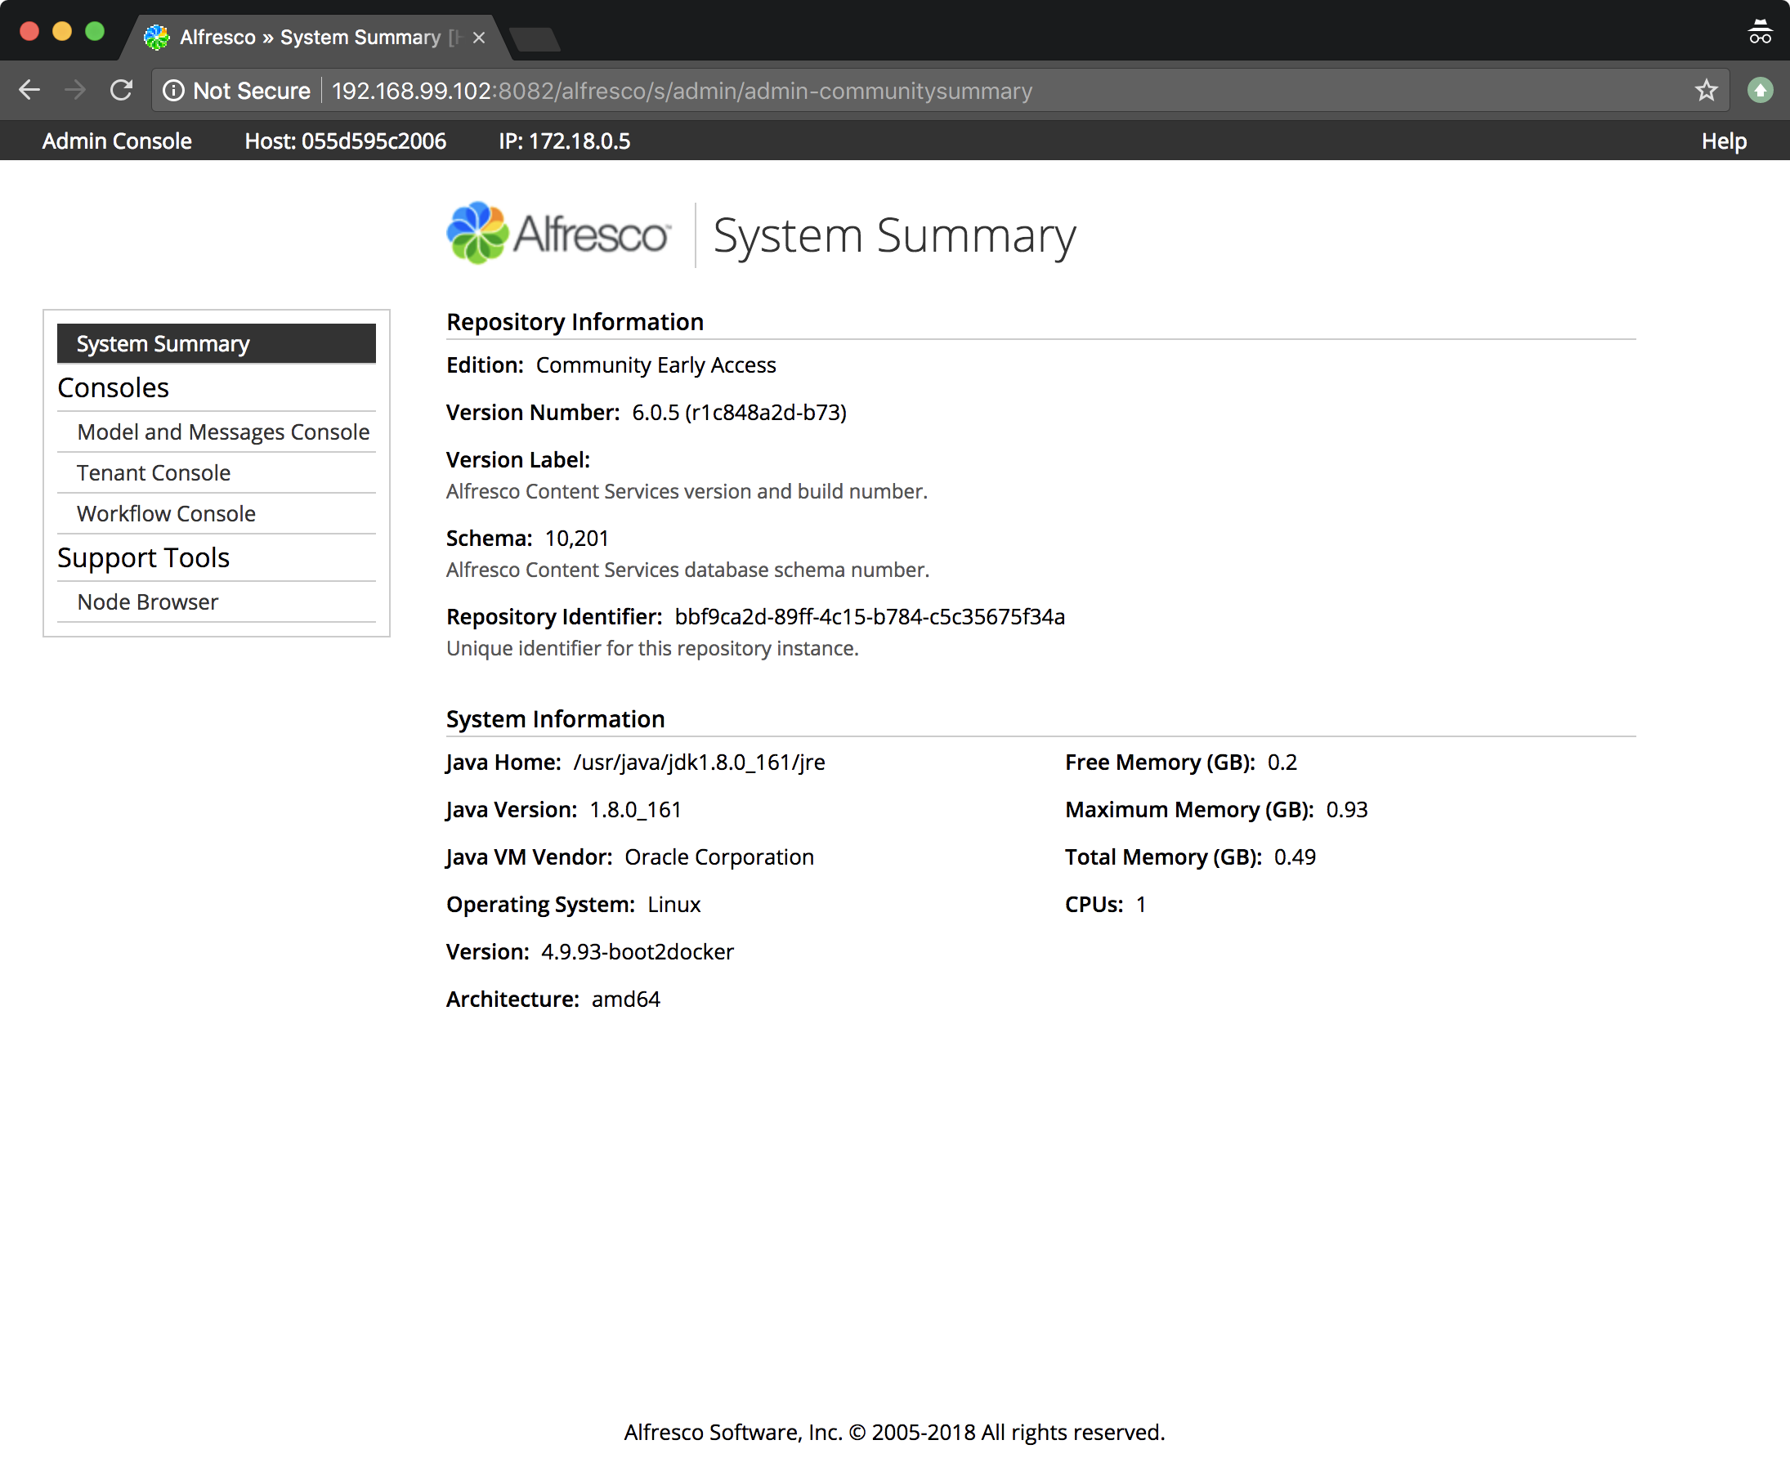Open a new browser tab
Viewport: 1790px width, 1458px height.
tap(535, 38)
